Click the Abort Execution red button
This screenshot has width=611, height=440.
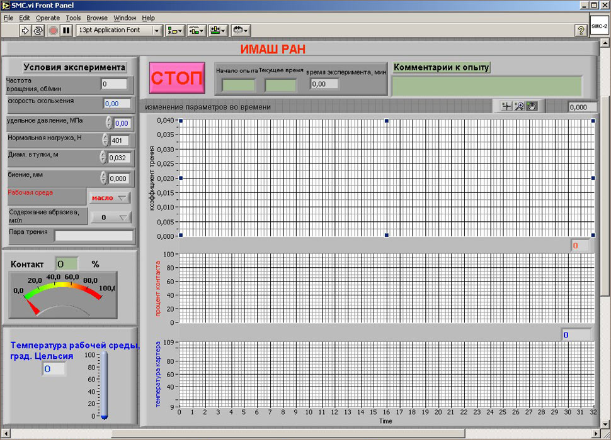pyautogui.click(x=54, y=30)
